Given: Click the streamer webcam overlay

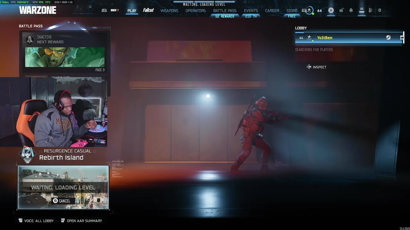Looking at the screenshot, I should tap(53, 112).
